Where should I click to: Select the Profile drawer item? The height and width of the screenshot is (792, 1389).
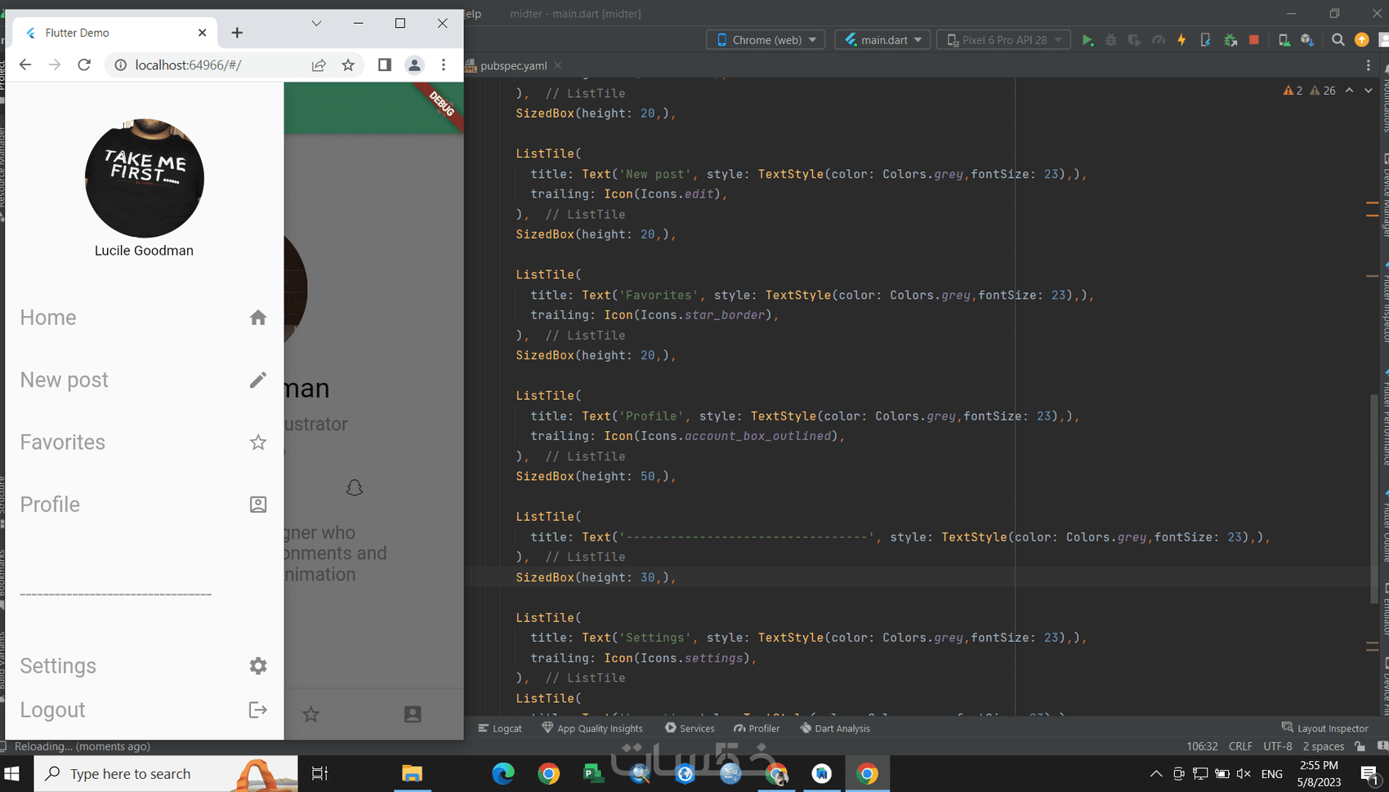click(144, 505)
